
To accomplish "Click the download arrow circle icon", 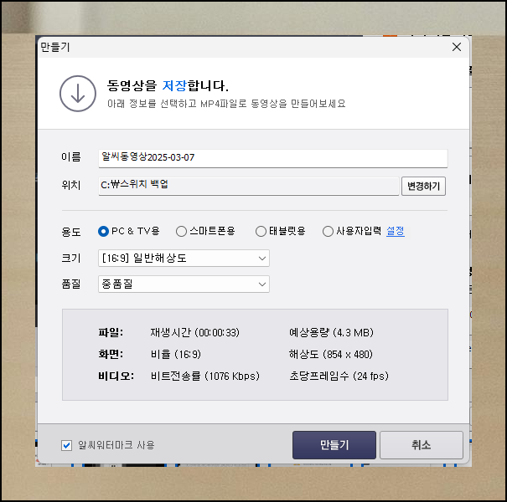I will [x=78, y=94].
